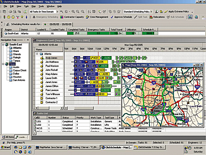Screen dimensions: 206x155
Task: Click the traffic light icon in toolbar
Action: [4, 17]
